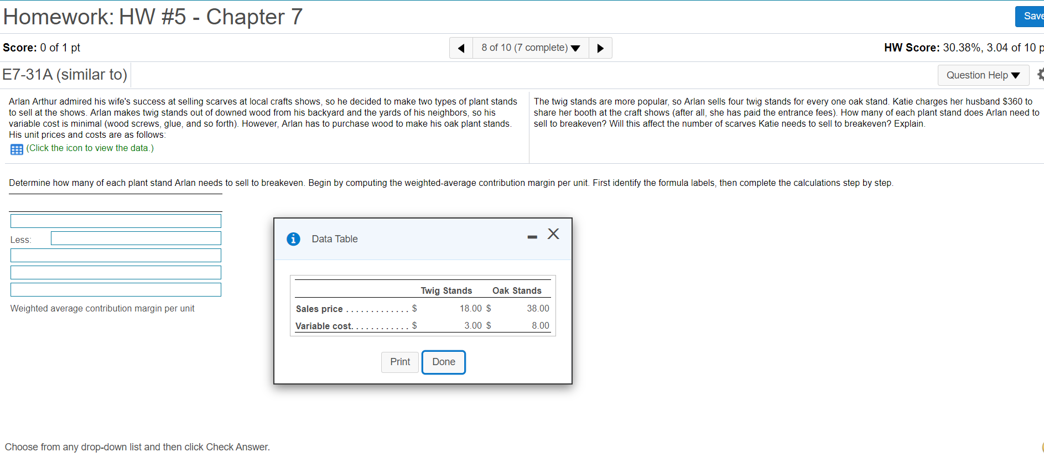Click the 'Homework: HW #5 - Chapter 7' title

(153, 17)
